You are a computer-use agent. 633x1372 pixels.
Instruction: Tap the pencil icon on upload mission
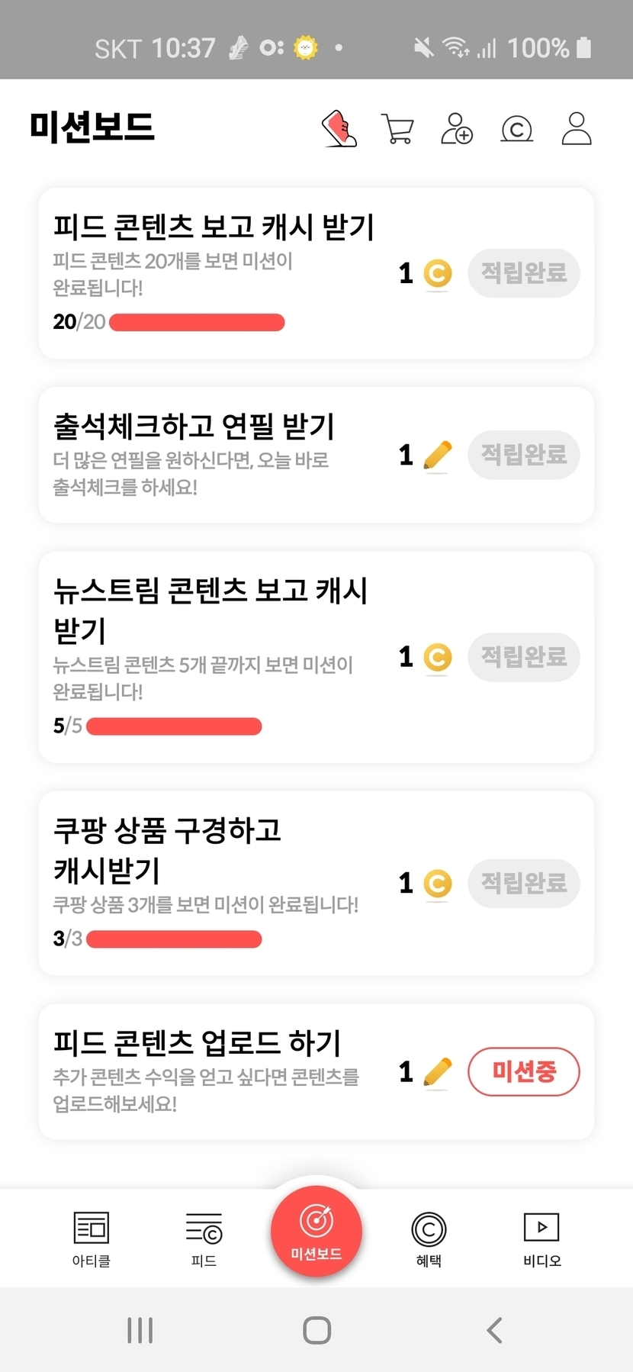coord(437,1072)
